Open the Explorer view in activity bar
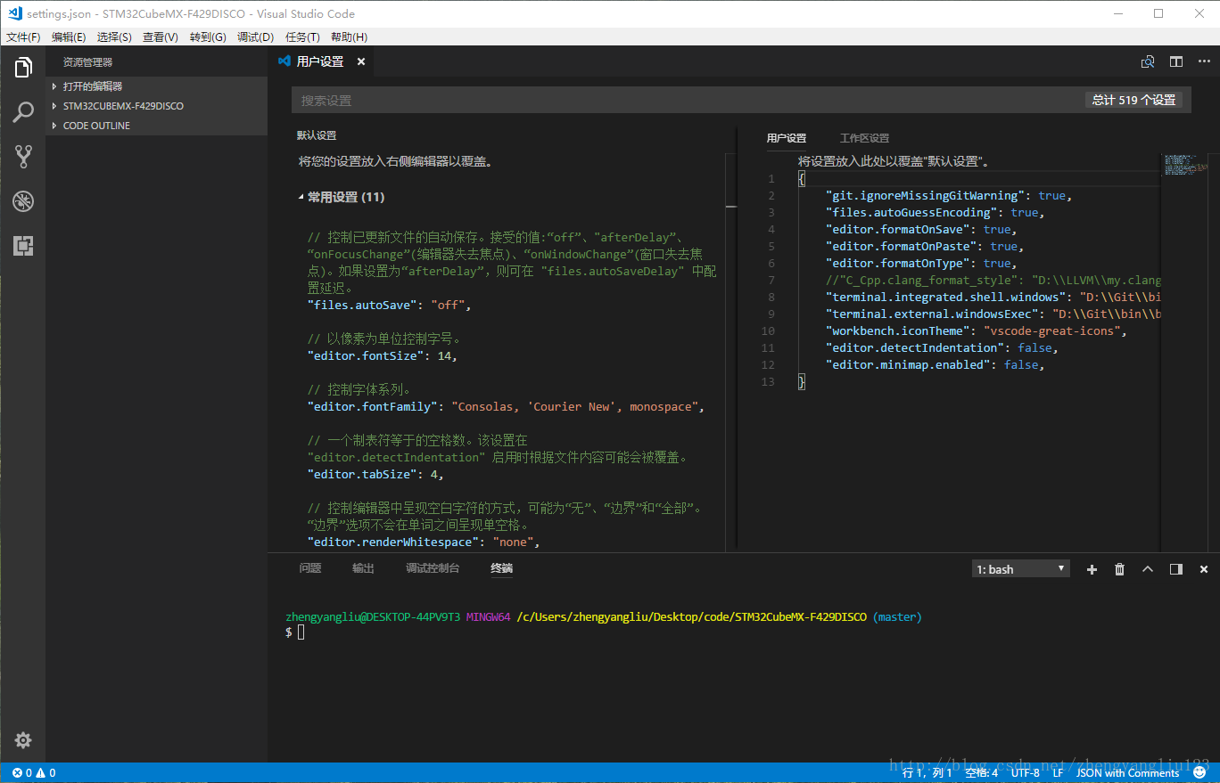 tap(23, 68)
